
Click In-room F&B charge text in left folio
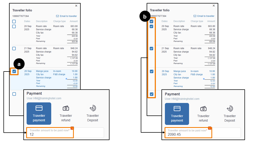59,73
